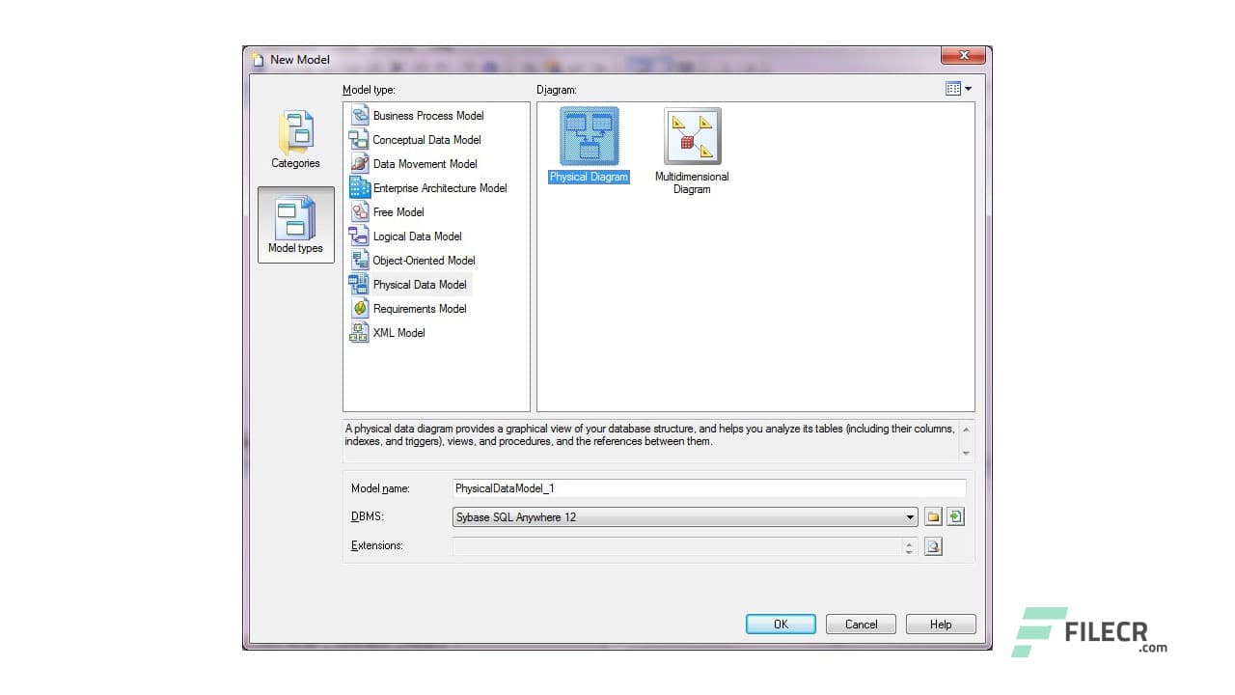This screenshot has width=1235, height=695.
Task: Open the folder browser next to DBMS
Action: [932, 516]
